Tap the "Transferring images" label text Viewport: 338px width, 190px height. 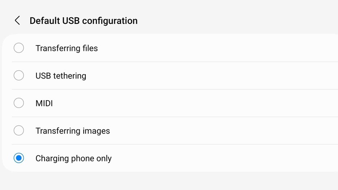pyautogui.click(x=72, y=131)
